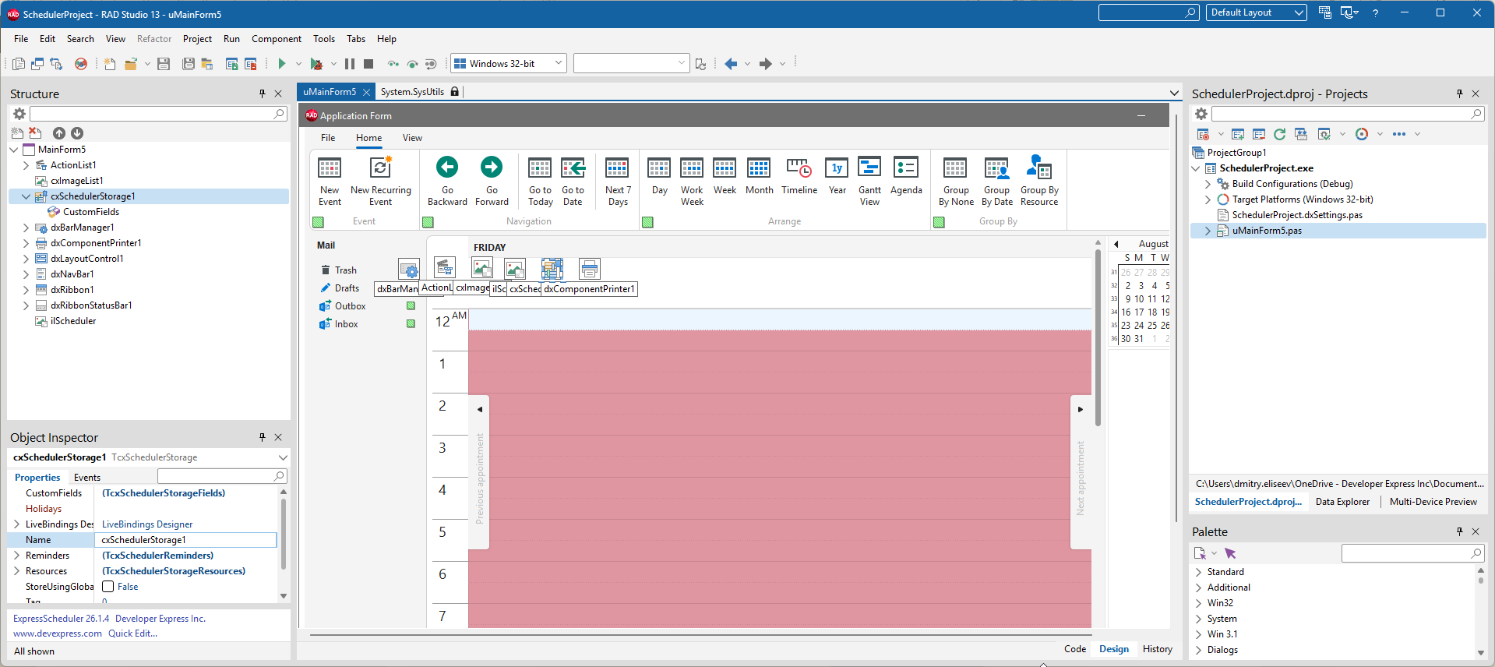Image resolution: width=1495 pixels, height=667 pixels.
Task: Select the Gantt View icon
Action: click(869, 168)
